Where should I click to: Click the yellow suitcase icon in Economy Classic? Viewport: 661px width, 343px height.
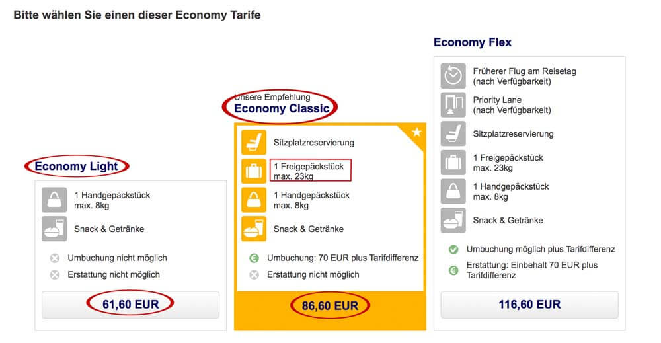point(254,171)
